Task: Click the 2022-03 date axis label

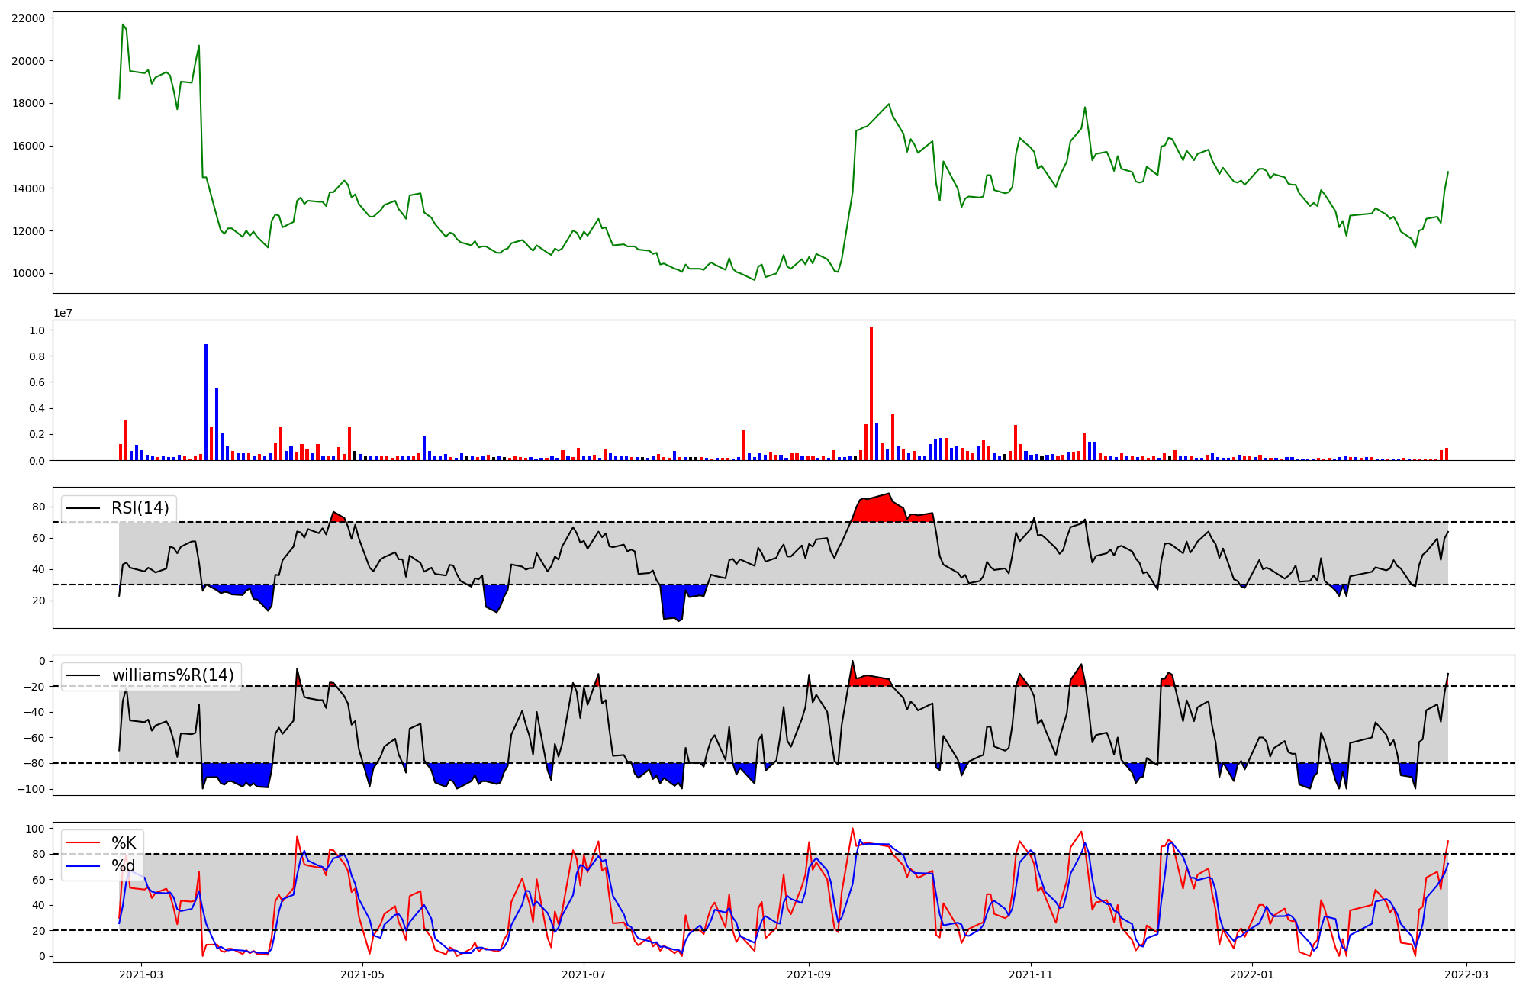Action: pos(1466,974)
